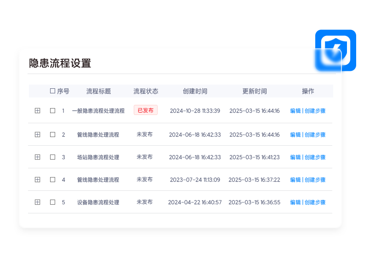Click 创建步骤 in row 5
Viewport: 375px width, 258px height.
point(315,202)
